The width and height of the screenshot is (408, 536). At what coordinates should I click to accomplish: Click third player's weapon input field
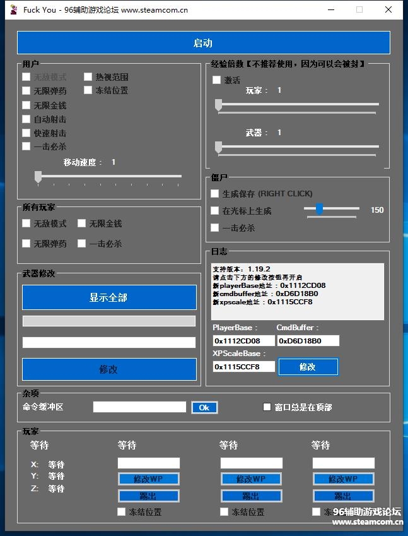tap(252, 463)
